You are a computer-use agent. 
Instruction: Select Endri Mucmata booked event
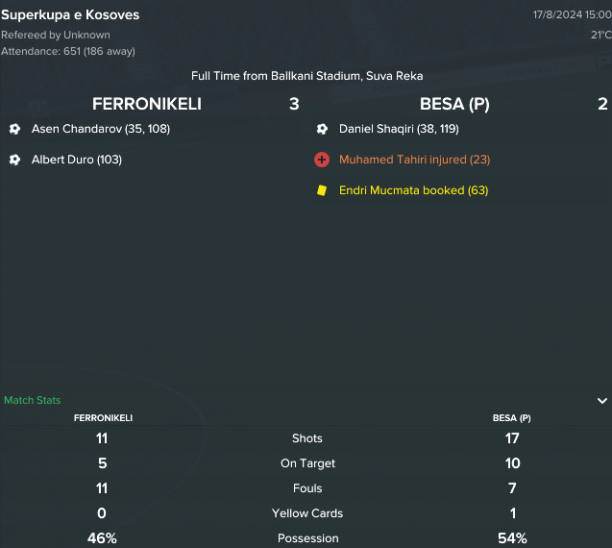pos(414,190)
